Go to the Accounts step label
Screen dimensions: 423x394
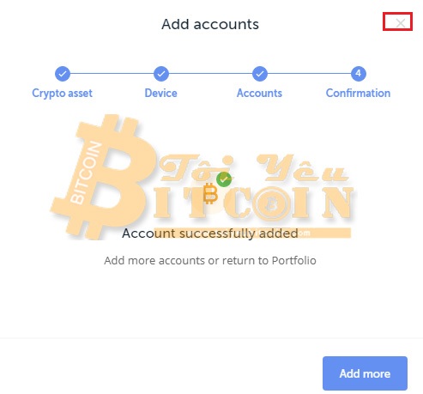259,94
